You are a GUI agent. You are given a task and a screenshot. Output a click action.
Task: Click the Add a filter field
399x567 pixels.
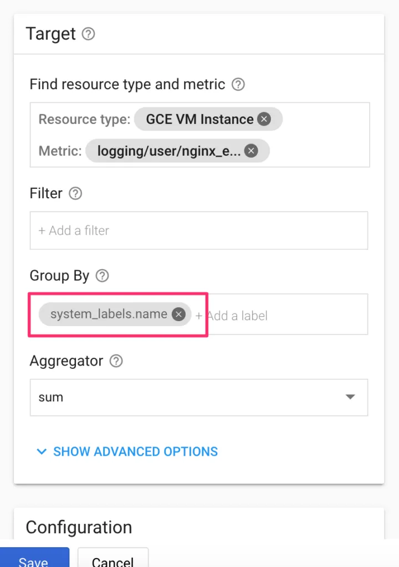199,230
